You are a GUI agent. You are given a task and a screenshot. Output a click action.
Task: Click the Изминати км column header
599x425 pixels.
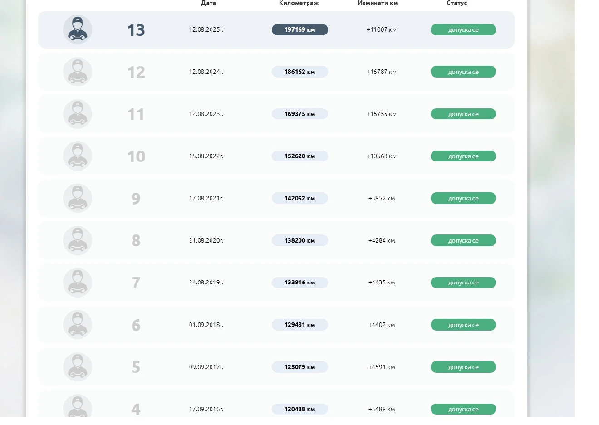378,3
